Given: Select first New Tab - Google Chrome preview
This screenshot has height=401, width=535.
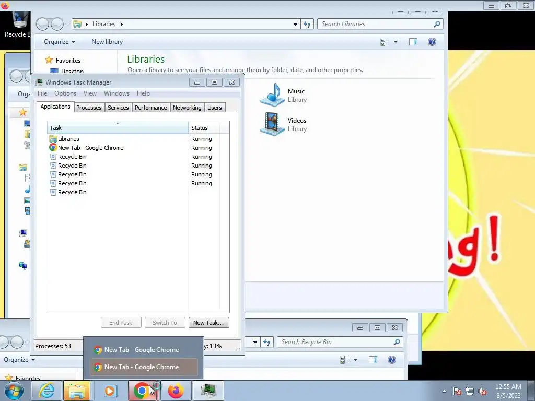Looking at the screenshot, I should 144,349.
